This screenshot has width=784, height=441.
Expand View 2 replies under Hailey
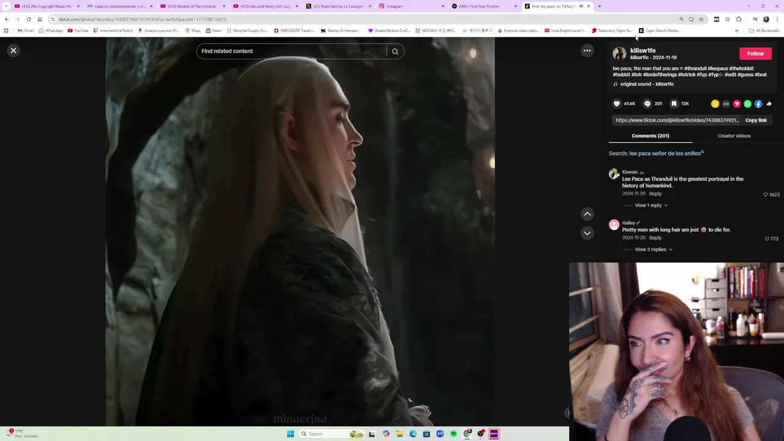[x=654, y=249]
